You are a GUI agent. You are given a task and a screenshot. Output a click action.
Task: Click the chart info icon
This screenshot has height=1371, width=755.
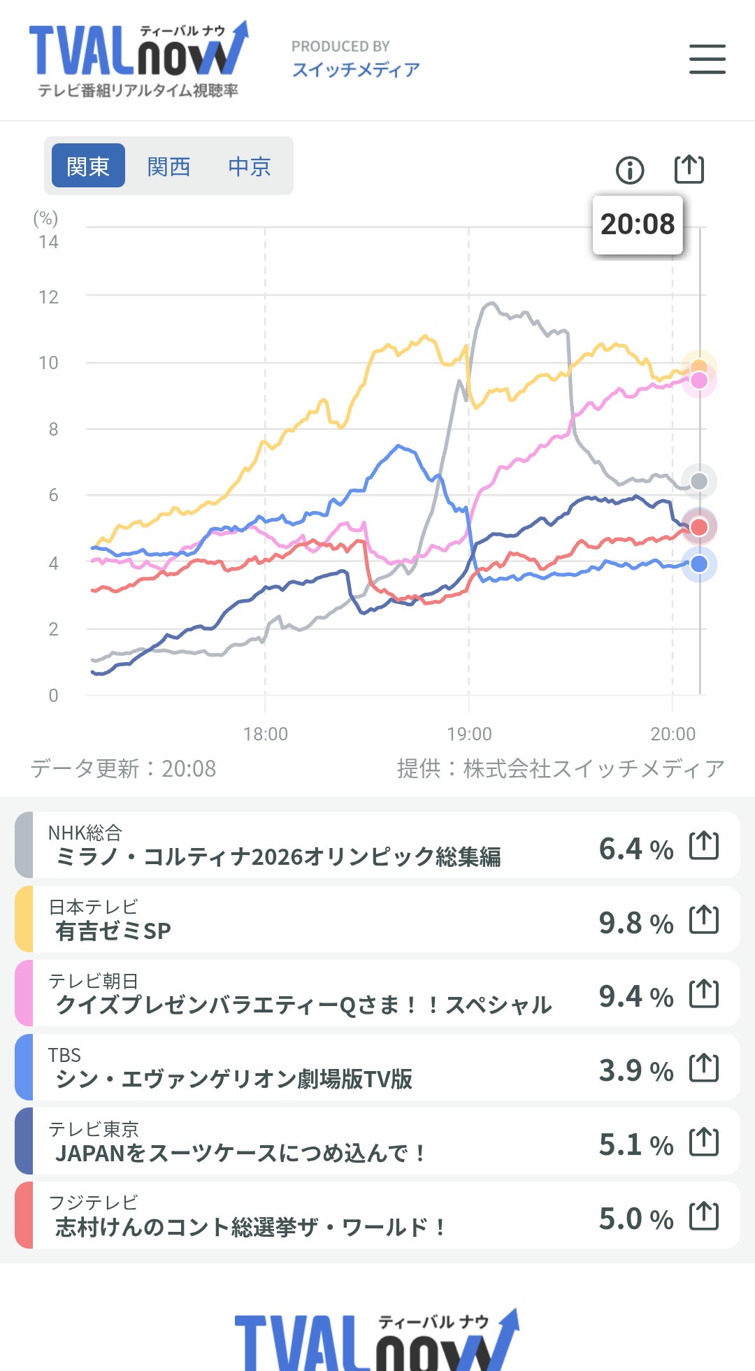click(x=630, y=170)
